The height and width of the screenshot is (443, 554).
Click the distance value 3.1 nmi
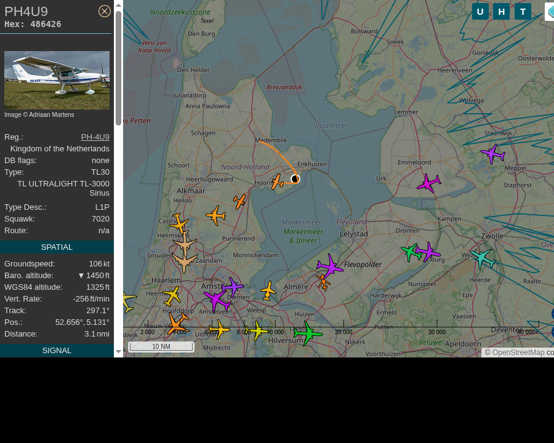(x=97, y=334)
